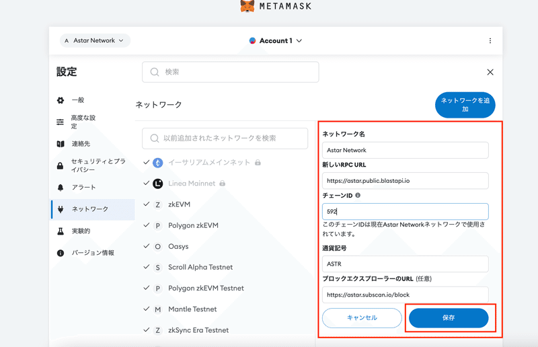
Task: Click the 新しいRPC URL input field
Action: click(406, 181)
